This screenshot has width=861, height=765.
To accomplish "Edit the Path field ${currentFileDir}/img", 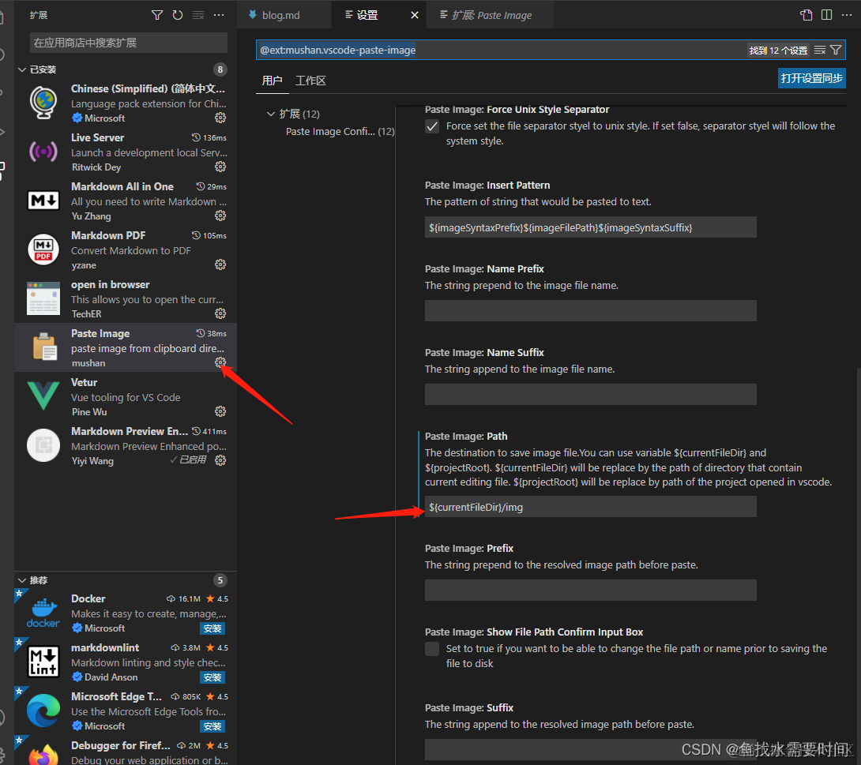I will coord(590,507).
